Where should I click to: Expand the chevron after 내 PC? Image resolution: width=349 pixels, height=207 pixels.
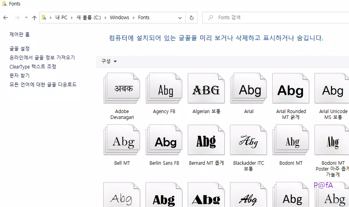point(72,18)
